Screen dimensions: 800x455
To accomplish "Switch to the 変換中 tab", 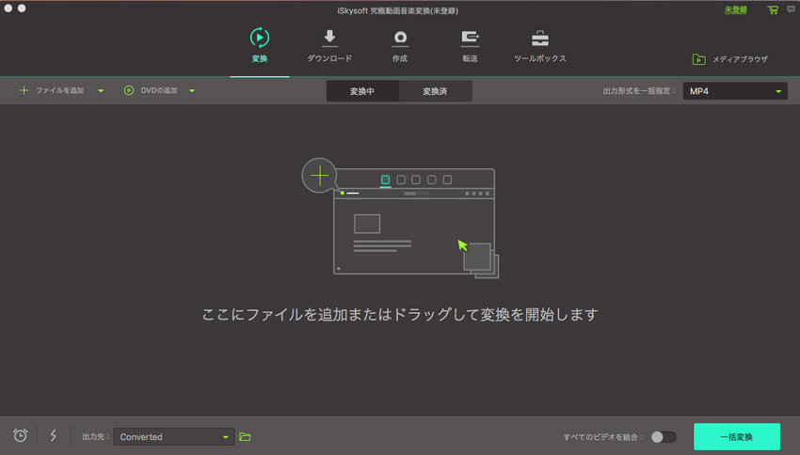I will coord(362,91).
